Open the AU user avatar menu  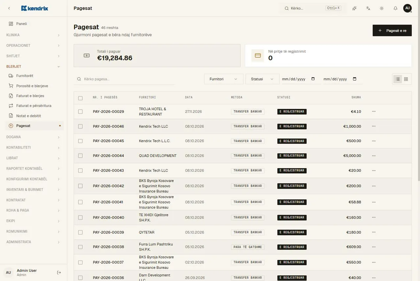pyautogui.click(x=408, y=8)
